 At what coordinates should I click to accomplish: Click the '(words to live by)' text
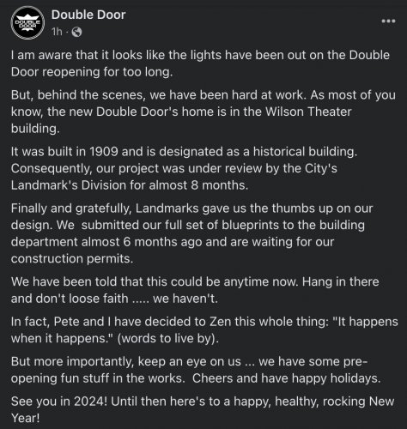coord(168,338)
